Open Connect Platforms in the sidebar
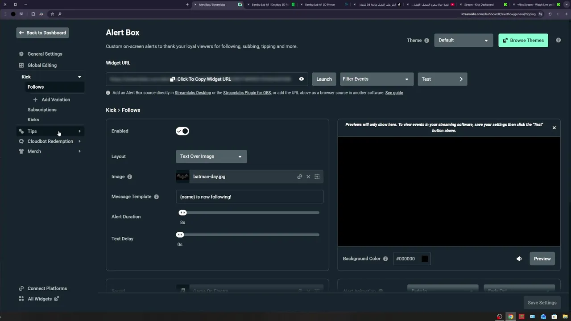The width and height of the screenshot is (571, 321). pyautogui.click(x=47, y=288)
